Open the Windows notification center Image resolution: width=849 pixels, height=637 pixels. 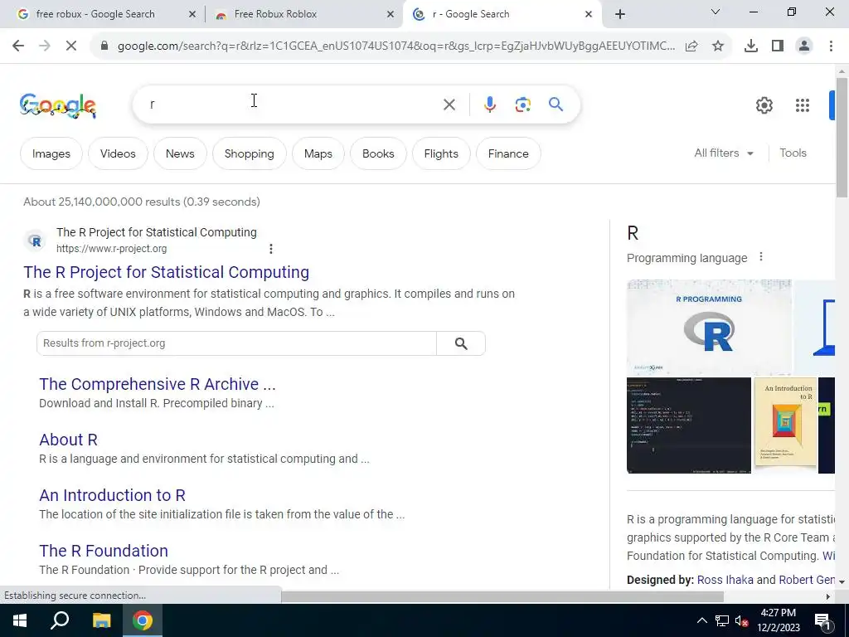[823, 620]
